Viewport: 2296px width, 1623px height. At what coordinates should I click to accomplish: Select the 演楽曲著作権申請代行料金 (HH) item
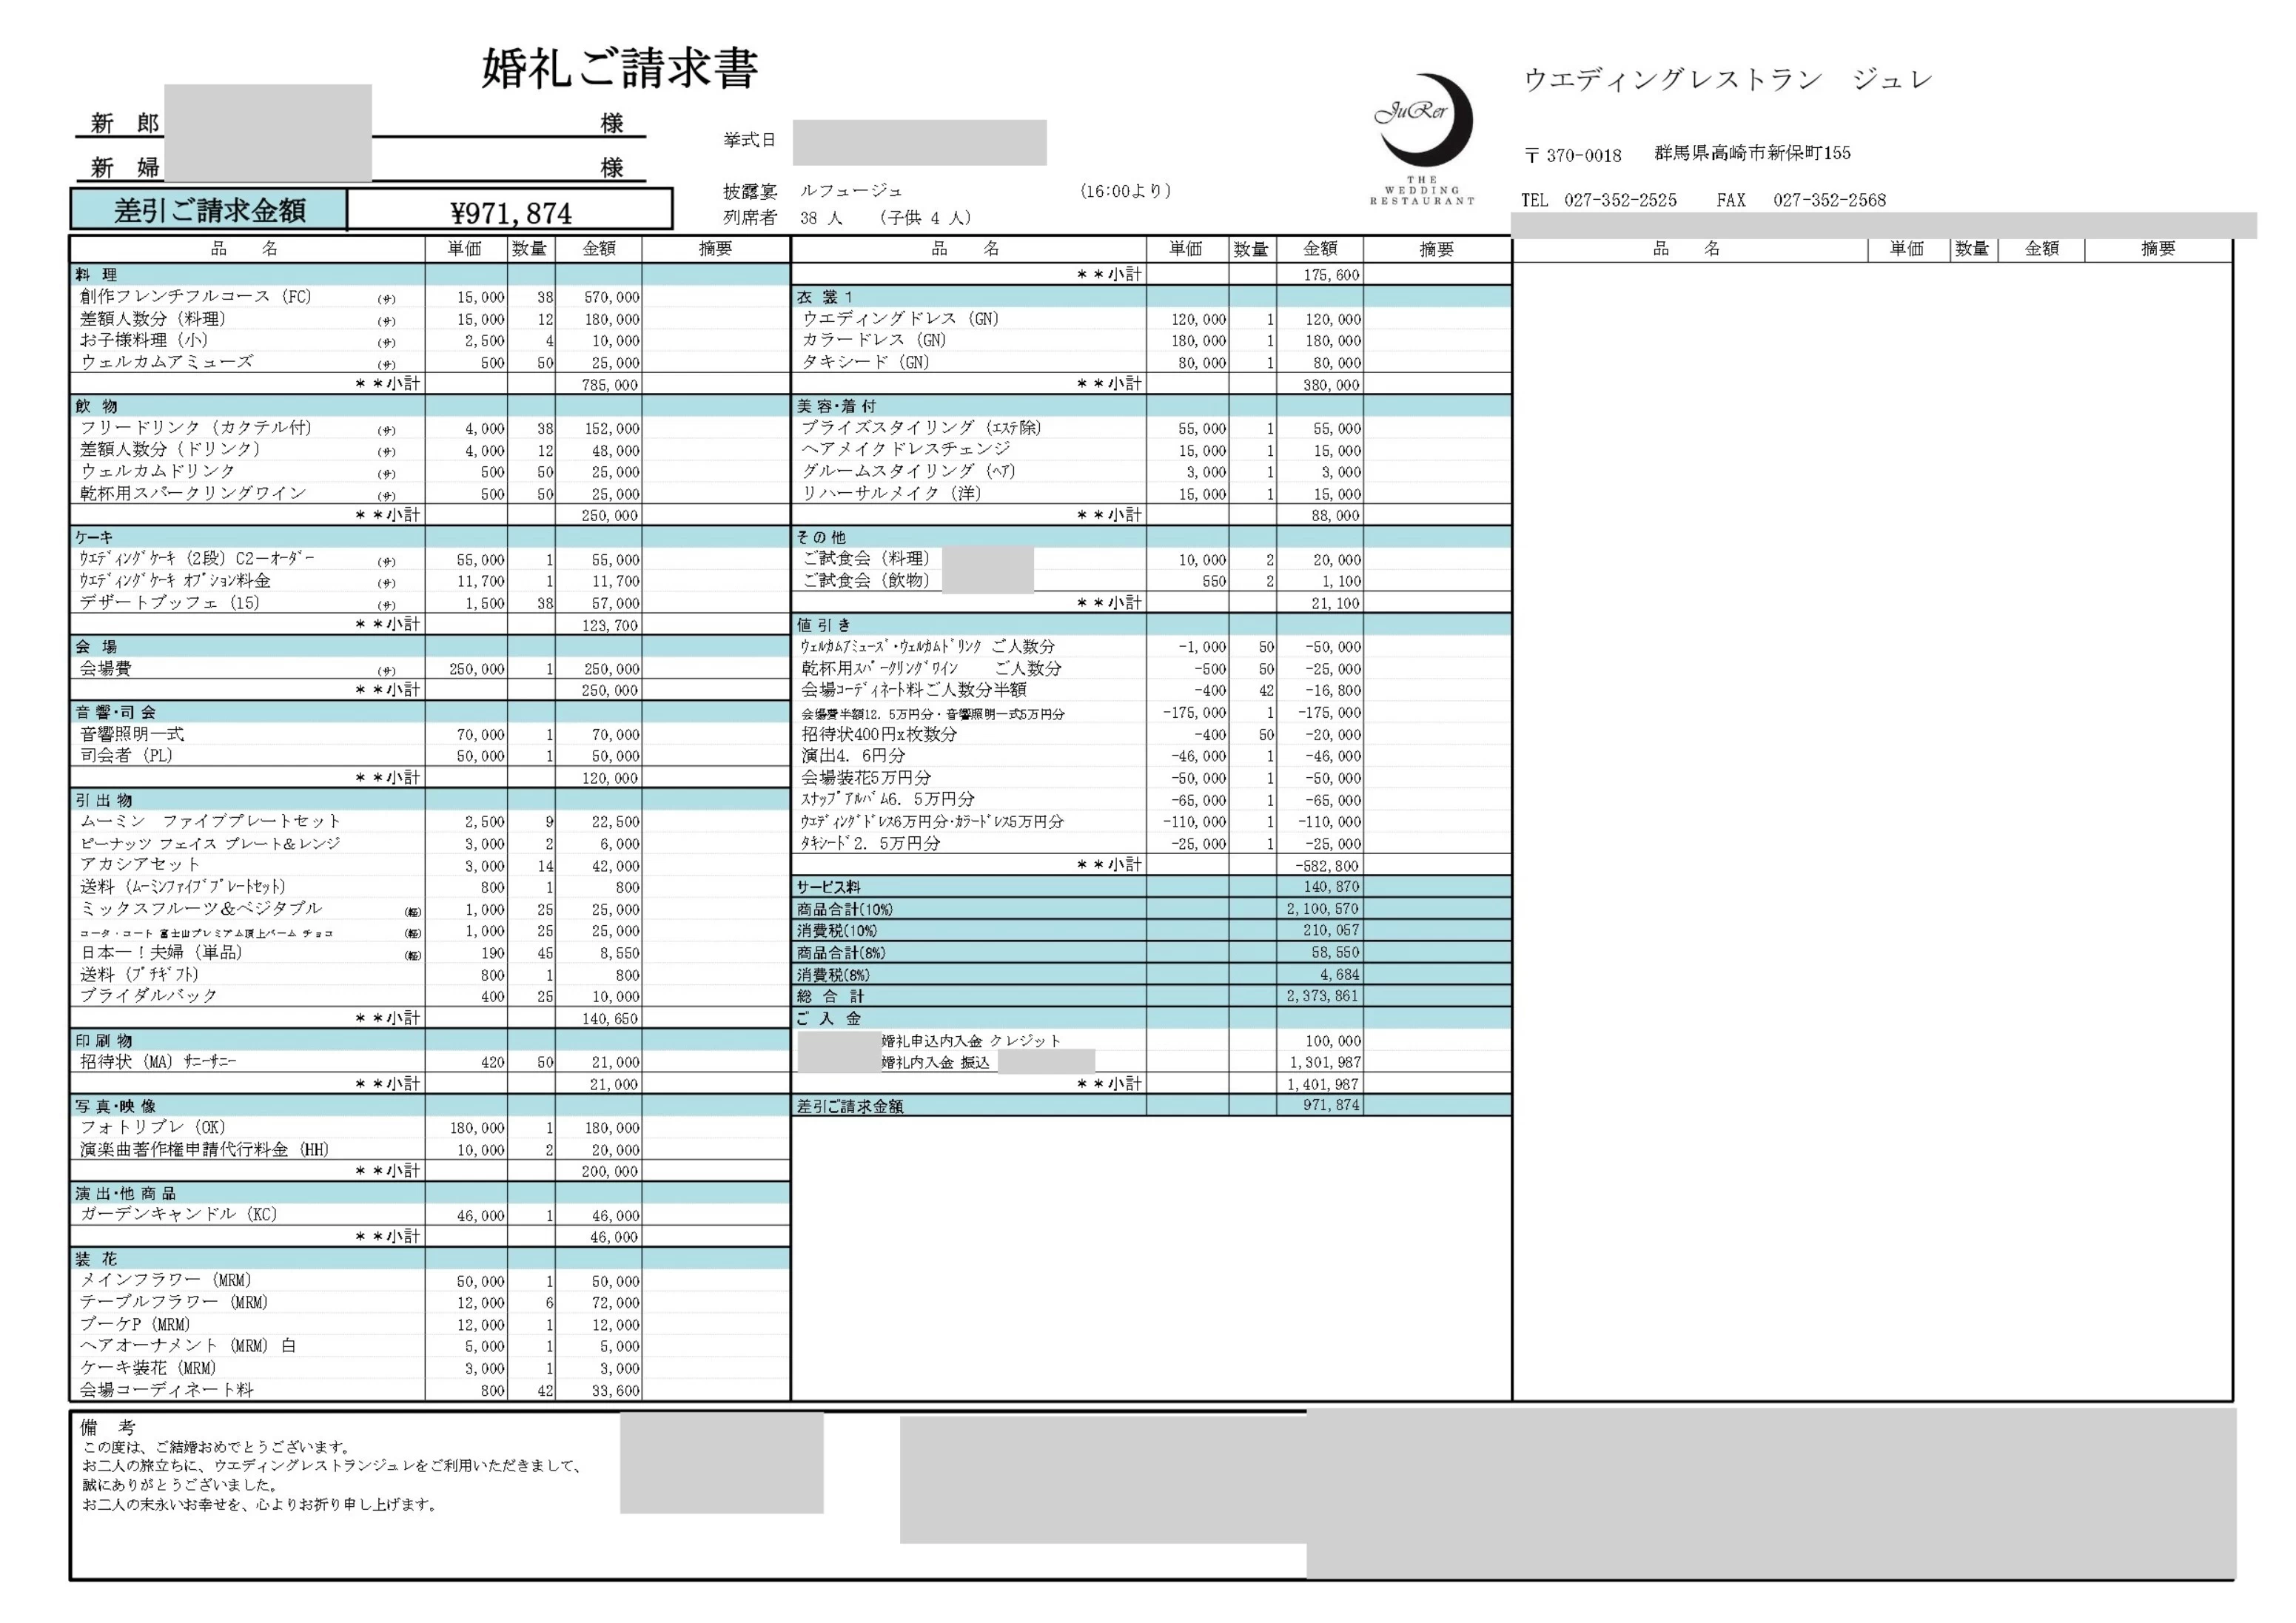pyautogui.click(x=205, y=1149)
